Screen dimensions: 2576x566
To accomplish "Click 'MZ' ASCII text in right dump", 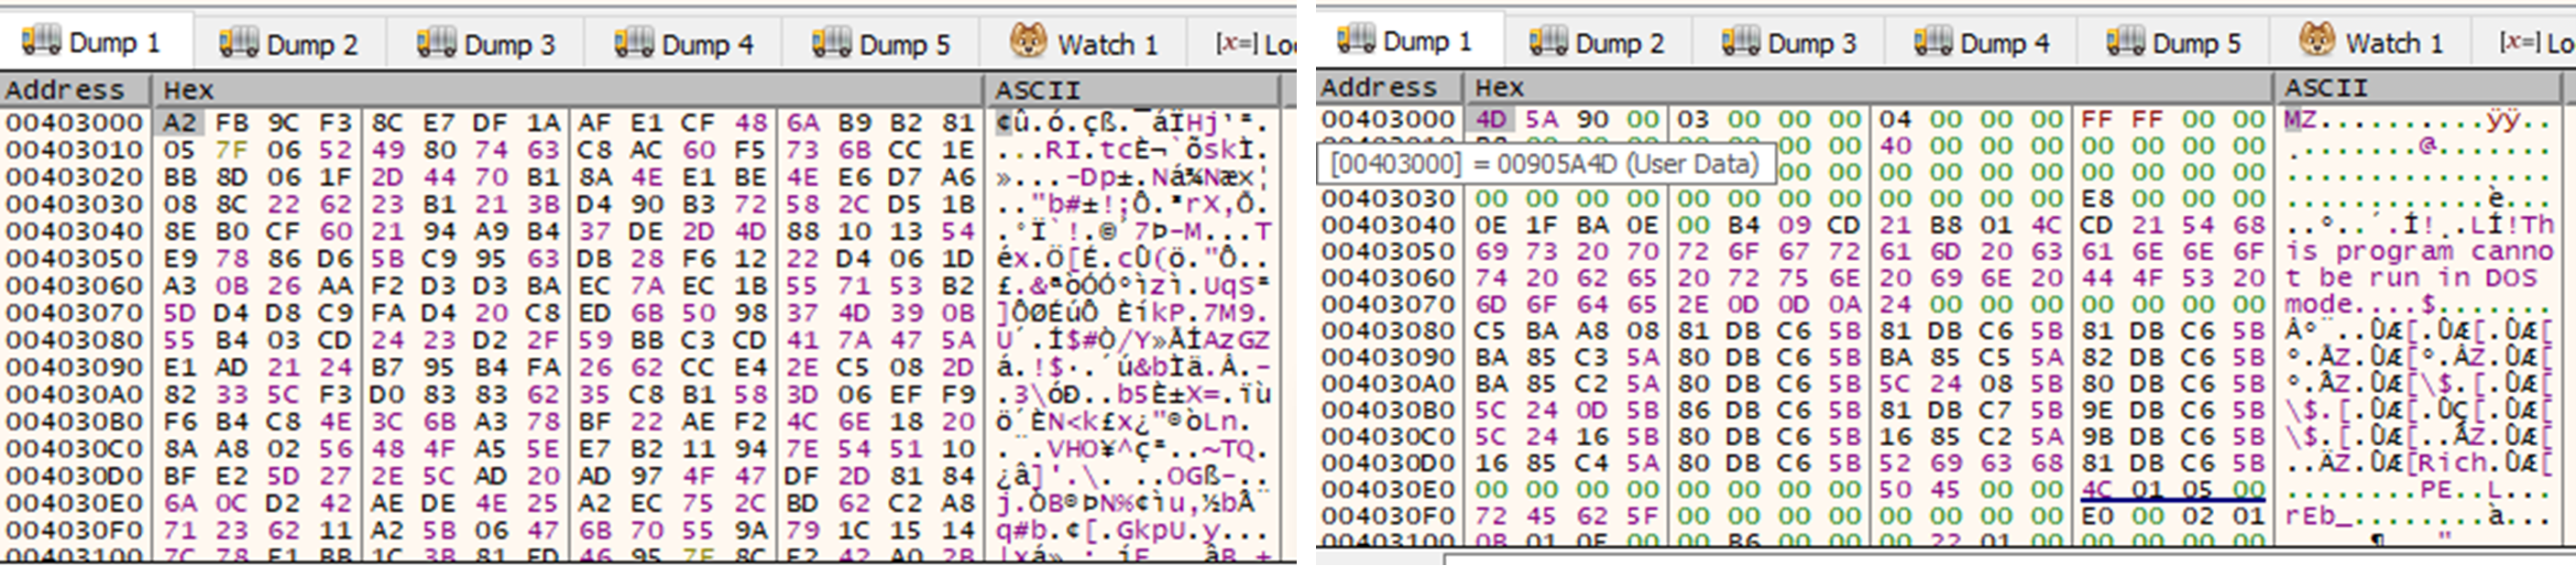I will (2301, 120).
